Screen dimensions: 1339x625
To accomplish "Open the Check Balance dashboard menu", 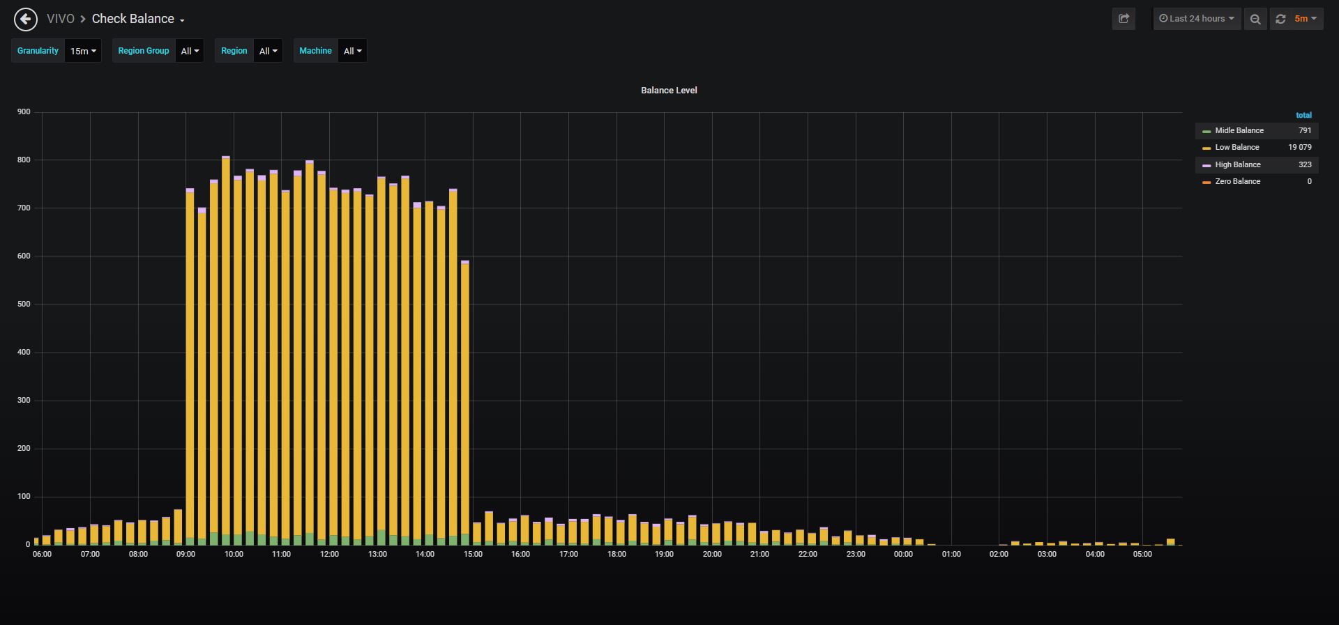I will (138, 19).
